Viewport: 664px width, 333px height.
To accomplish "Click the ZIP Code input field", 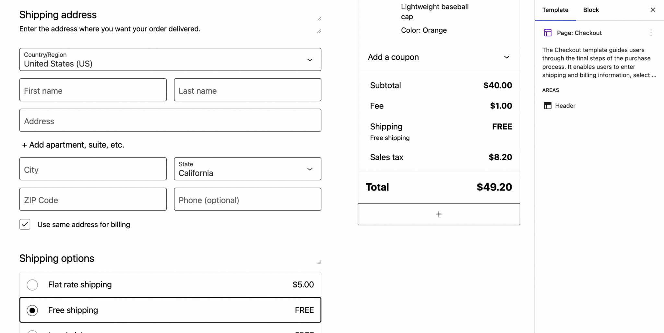I will pos(93,200).
